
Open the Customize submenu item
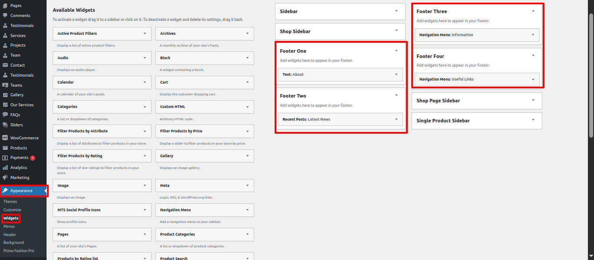coord(12,210)
